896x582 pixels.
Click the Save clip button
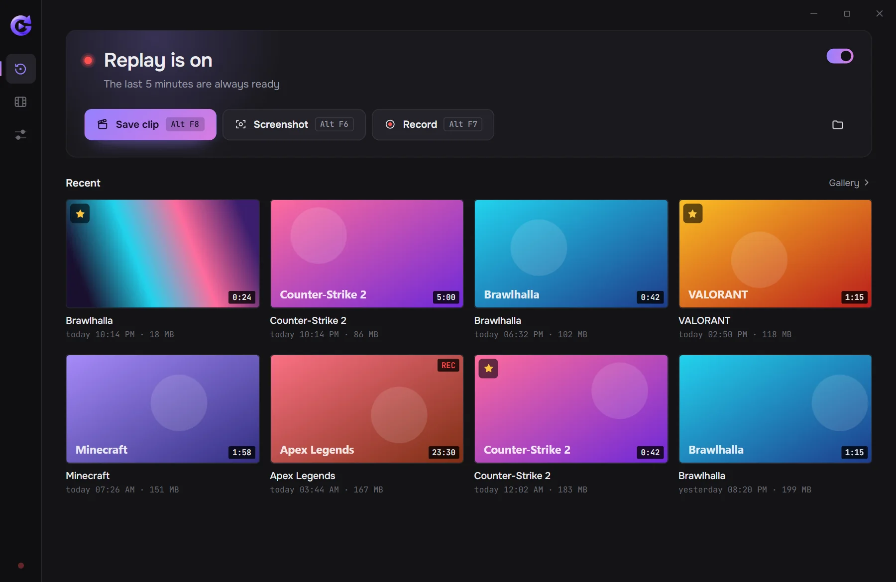pos(150,124)
